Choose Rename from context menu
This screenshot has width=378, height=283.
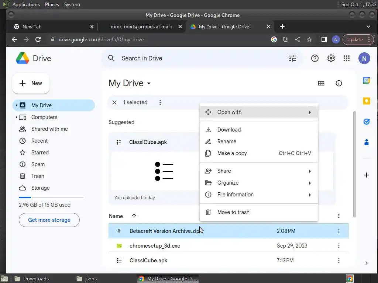(x=259, y=141)
